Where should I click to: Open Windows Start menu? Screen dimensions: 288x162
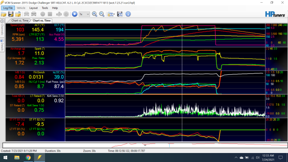(x=5, y=157)
